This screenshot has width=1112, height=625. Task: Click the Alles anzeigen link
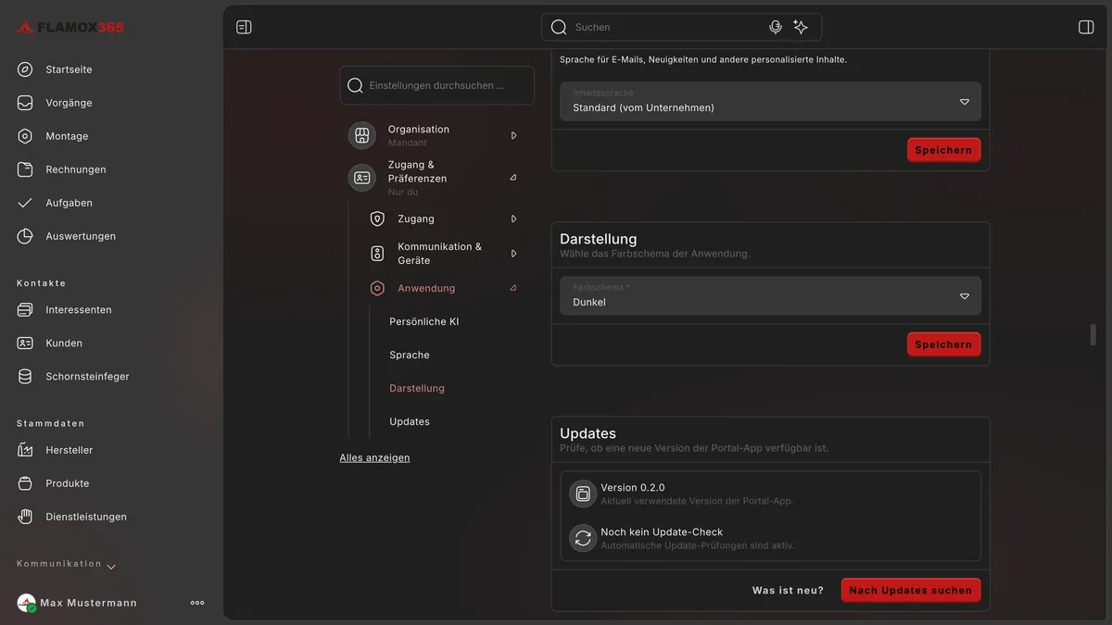click(374, 457)
